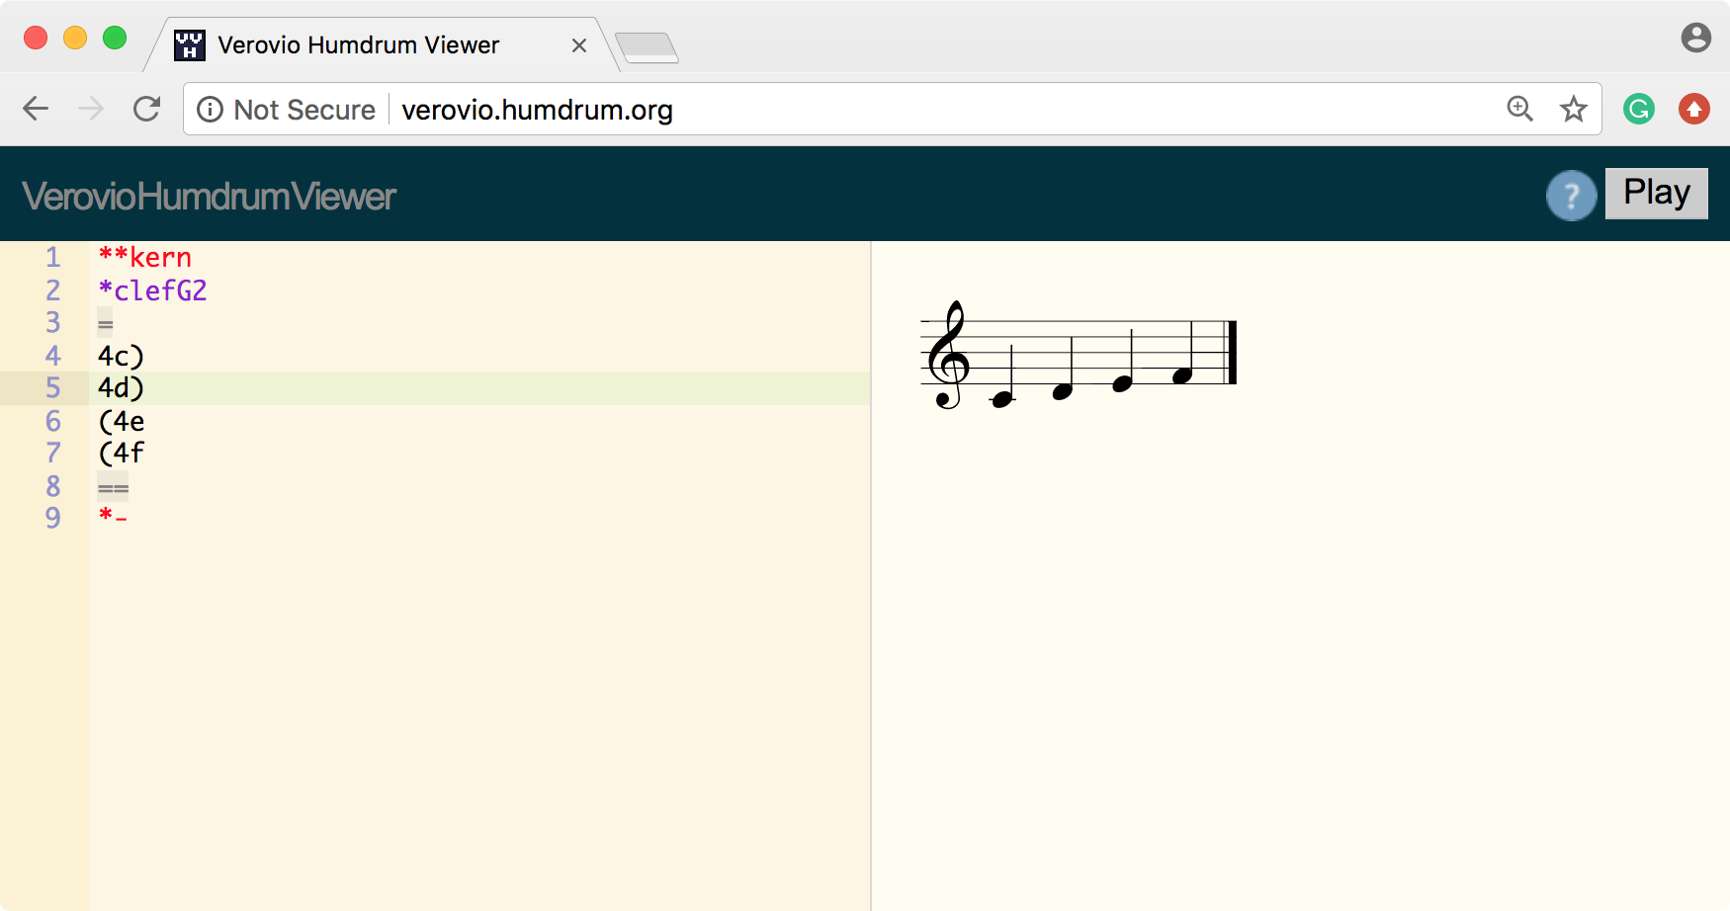Click the Grammarly extension icon
Image resolution: width=1730 pixels, height=911 pixels.
pyautogui.click(x=1638, y=109)
